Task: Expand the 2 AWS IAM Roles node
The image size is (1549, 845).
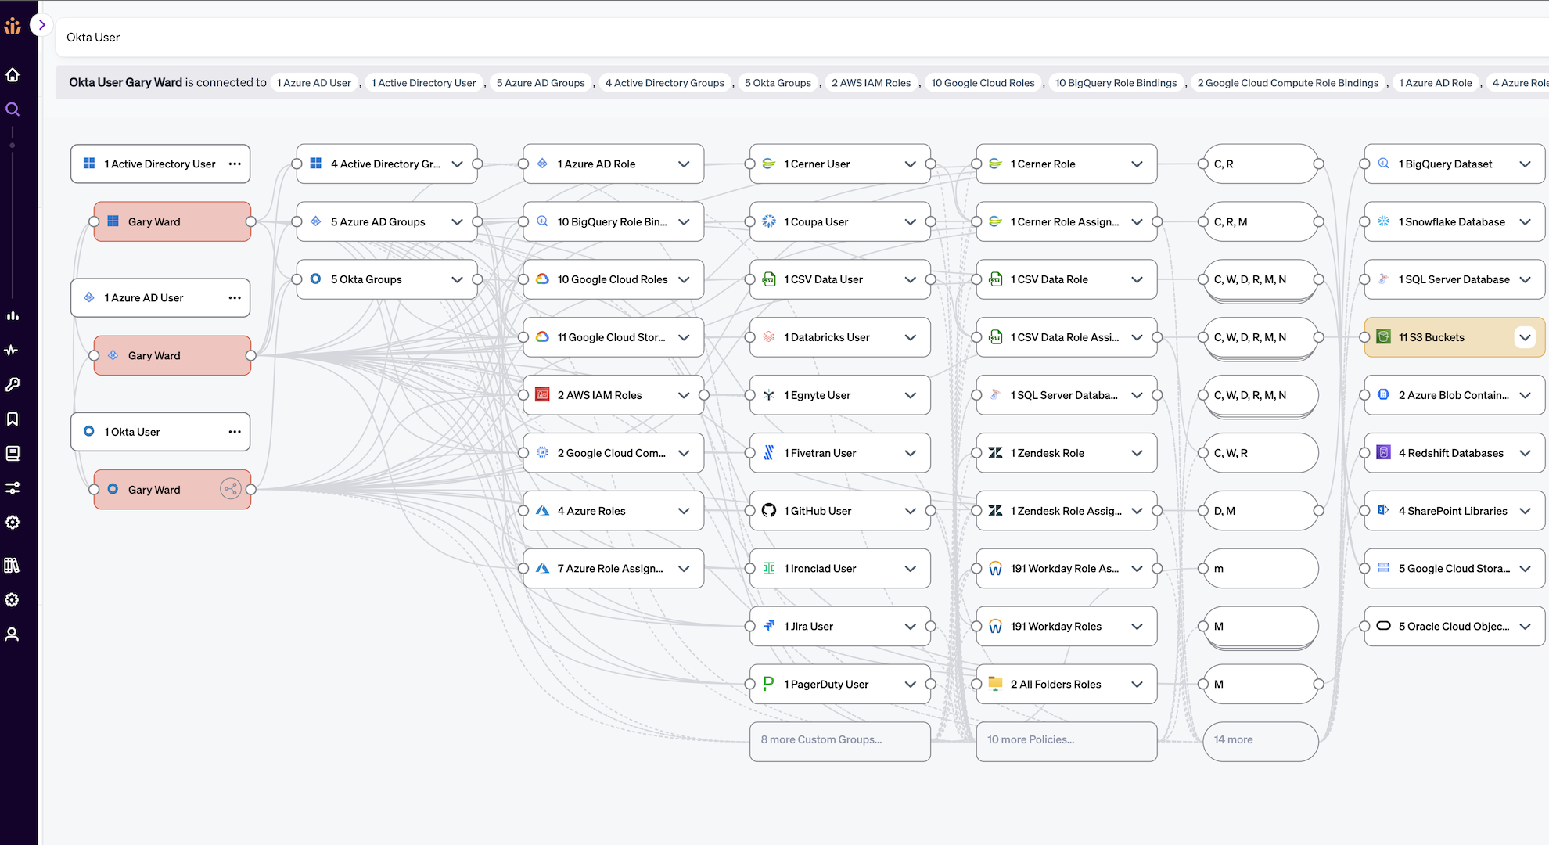Action: coord(684,395)
